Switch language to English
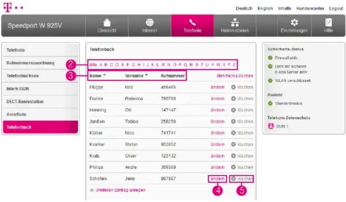 265,9
